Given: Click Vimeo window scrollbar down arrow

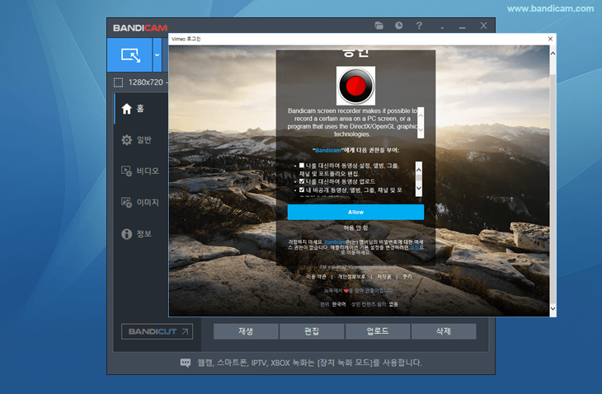Looking at the screenshot, I should pos(553,308).
